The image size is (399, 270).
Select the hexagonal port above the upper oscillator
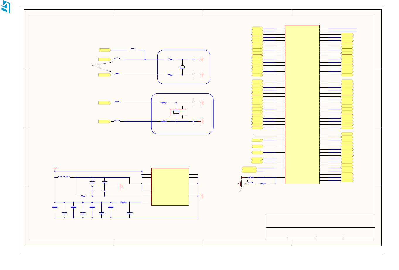pyautogui.click(x=104, y=50)
